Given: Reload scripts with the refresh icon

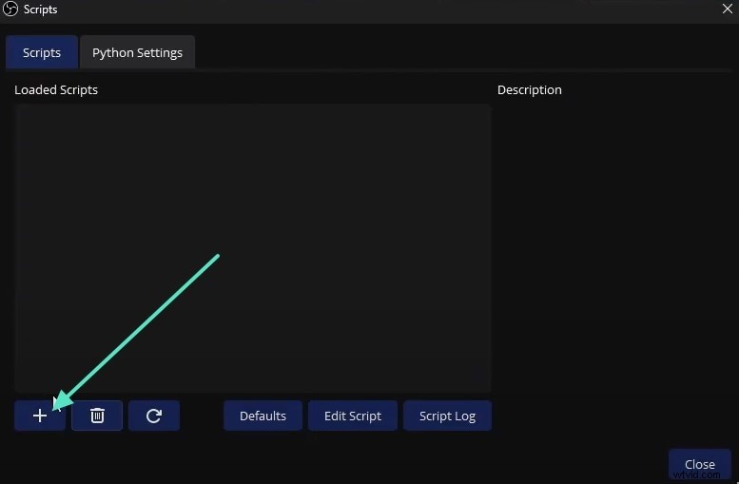Looking at the screenshot, I should pyautogui.click(x=154, y=416).
